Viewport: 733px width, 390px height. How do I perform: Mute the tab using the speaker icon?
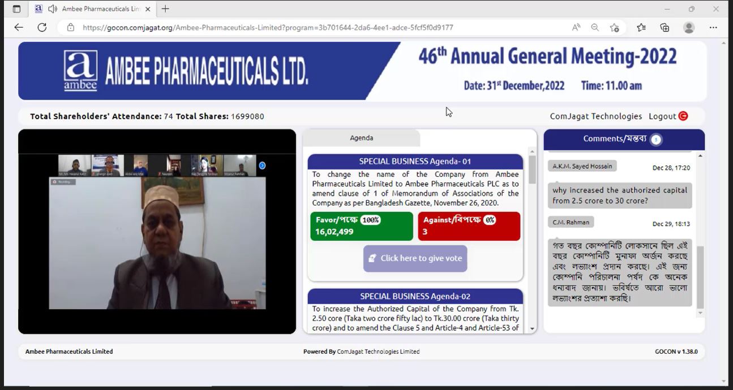(53, 9)
